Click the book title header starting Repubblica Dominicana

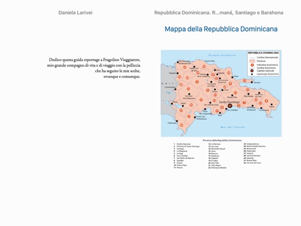[219, 13]
